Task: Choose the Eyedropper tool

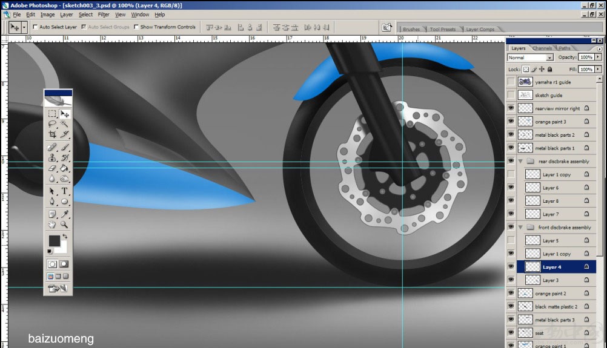Action: pos(64,214)
